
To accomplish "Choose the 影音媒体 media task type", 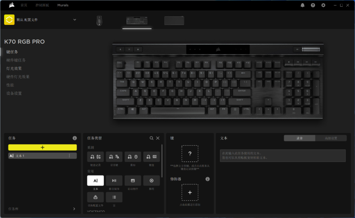I will [114, 181].
